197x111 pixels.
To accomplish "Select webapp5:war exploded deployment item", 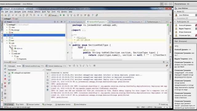I will (x=21, y=73).
